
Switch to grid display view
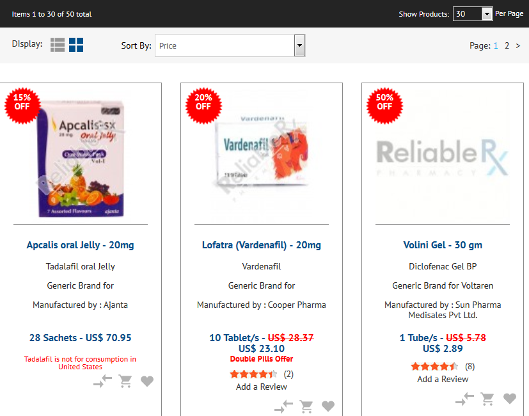click(x=76, y=45)
